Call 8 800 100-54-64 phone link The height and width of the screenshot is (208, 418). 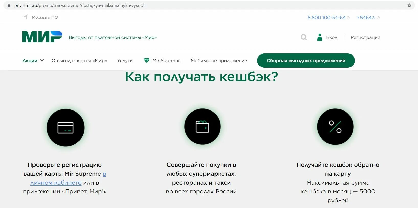point(326,18)
